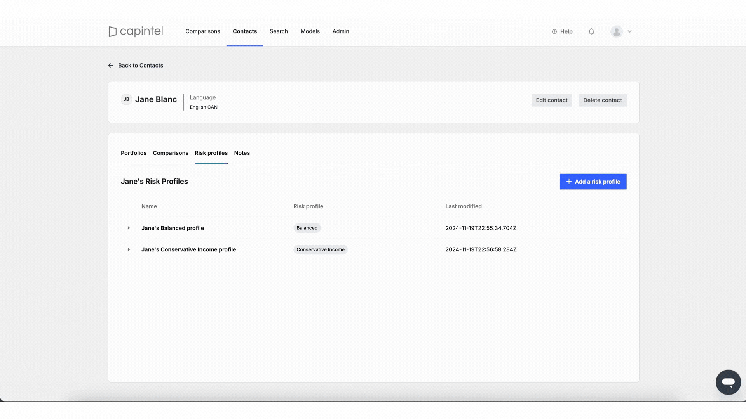746x419 pixels.
Task: Click the Balanced badge
Action: click(x=307, y=228)
